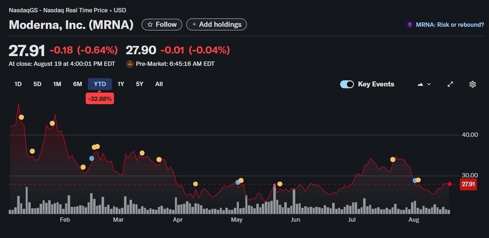The height and width of the screenshot is (238, 489).
Task: Switch to the 5Y time range
Action: click(139, 84)
